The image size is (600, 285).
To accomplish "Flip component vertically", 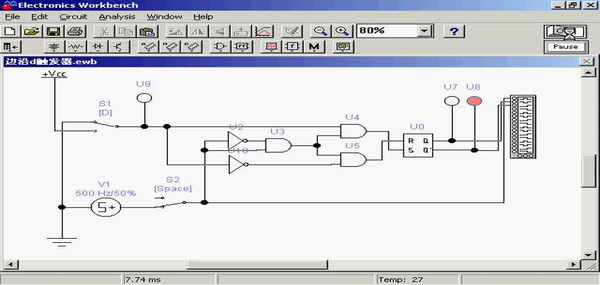I will coord(220,31).
